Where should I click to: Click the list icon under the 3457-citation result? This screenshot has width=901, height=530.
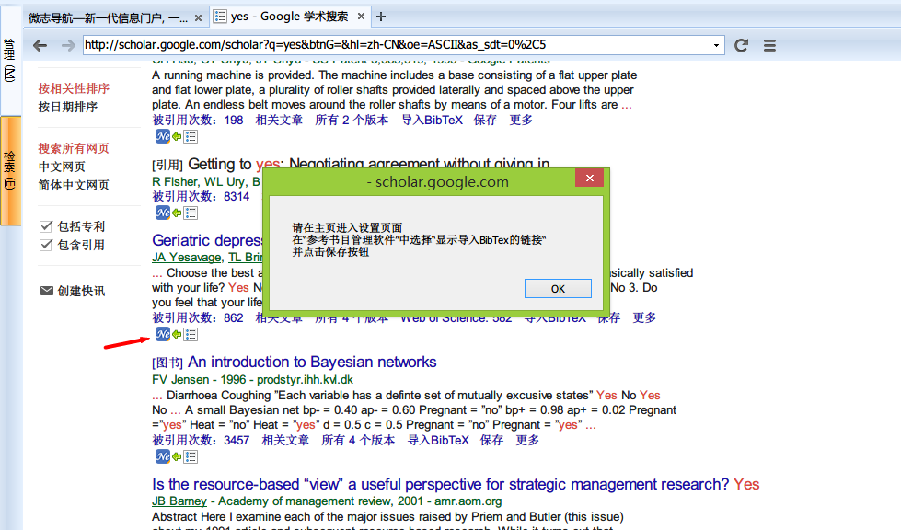[x=191, y=456]
